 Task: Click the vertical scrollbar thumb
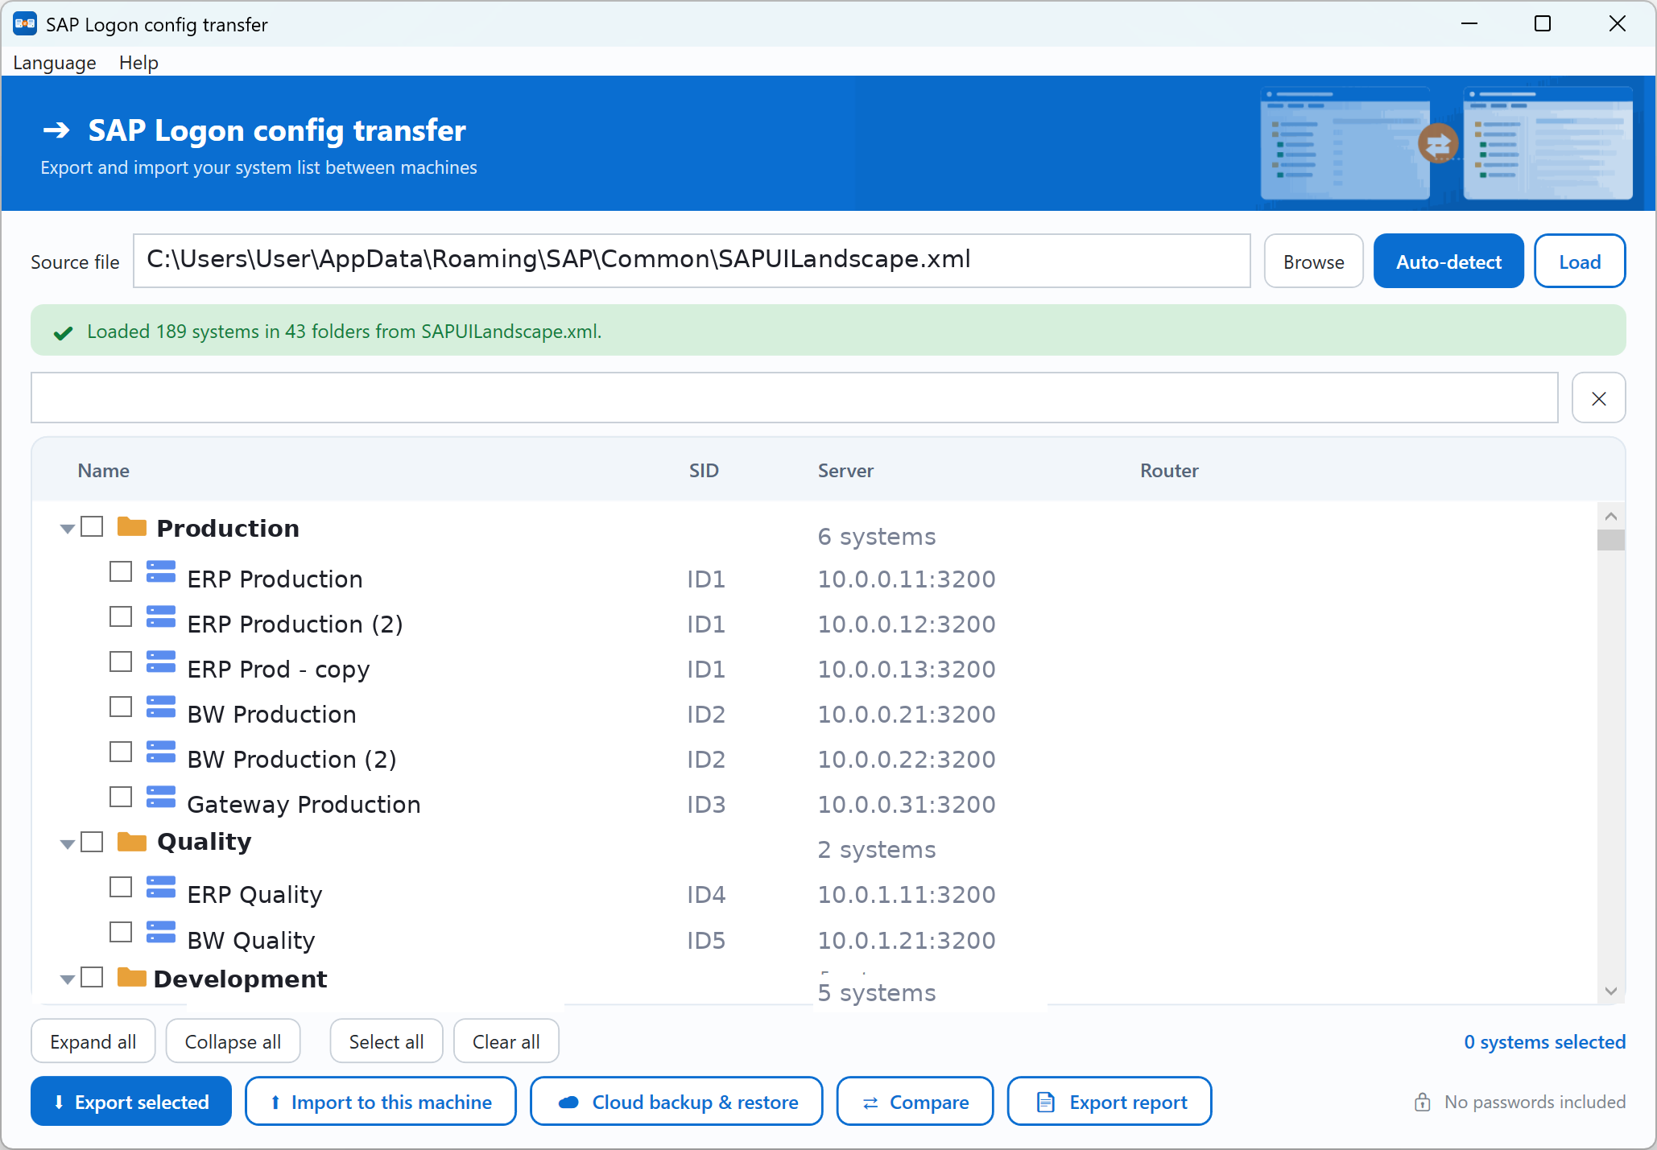click(x=1611, y=540)
